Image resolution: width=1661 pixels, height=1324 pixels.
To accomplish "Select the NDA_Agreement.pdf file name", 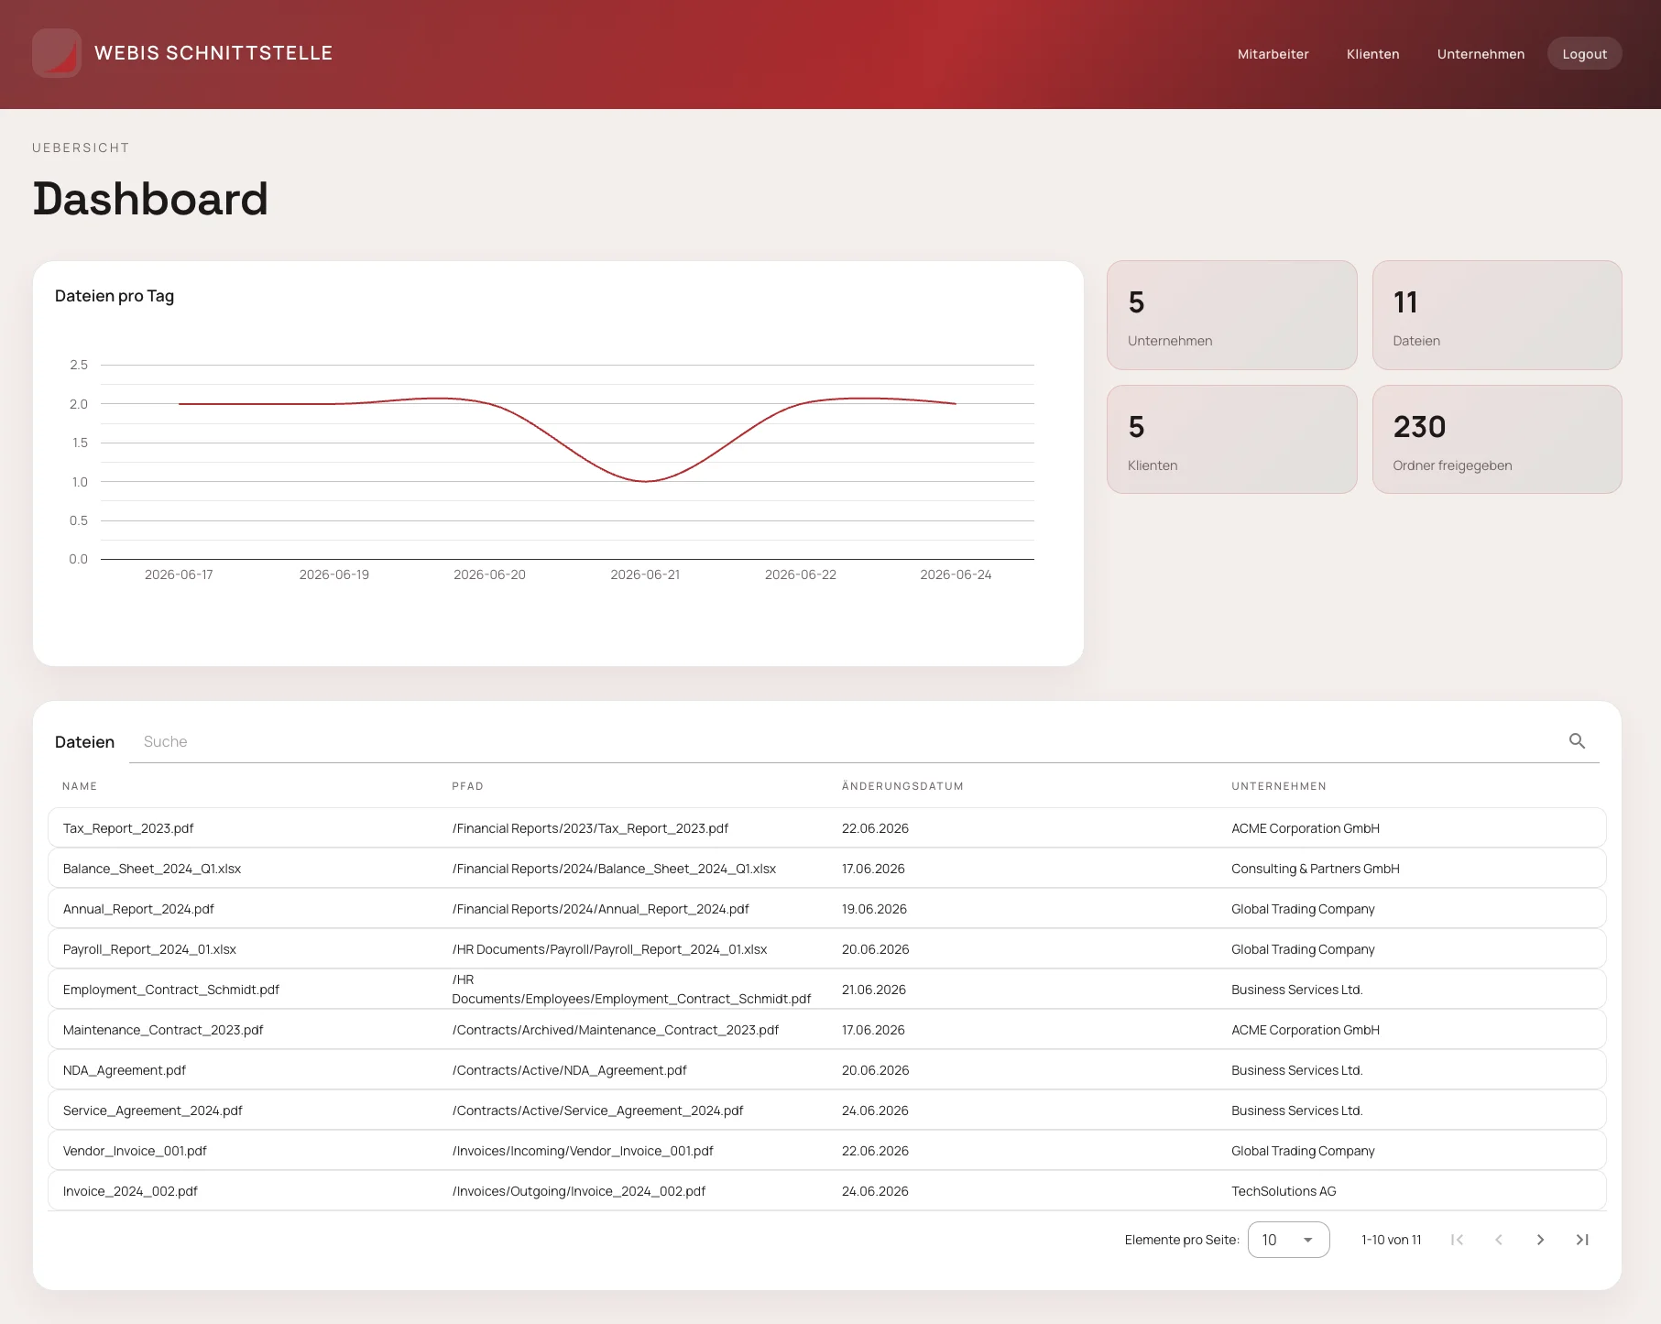I will (x=125, y=1070).
